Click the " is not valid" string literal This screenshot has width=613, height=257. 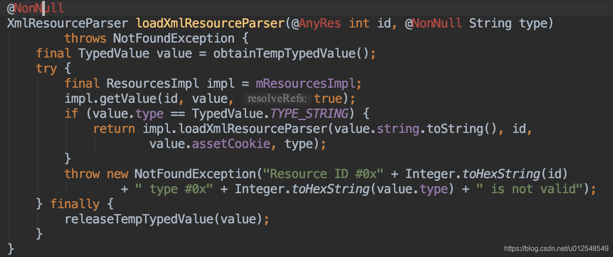tap(529, 189)
